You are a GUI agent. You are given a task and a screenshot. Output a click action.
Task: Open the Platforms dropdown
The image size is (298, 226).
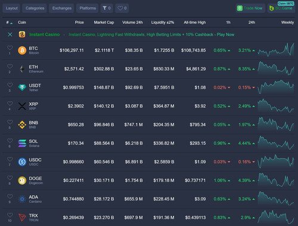click(88, 8)
